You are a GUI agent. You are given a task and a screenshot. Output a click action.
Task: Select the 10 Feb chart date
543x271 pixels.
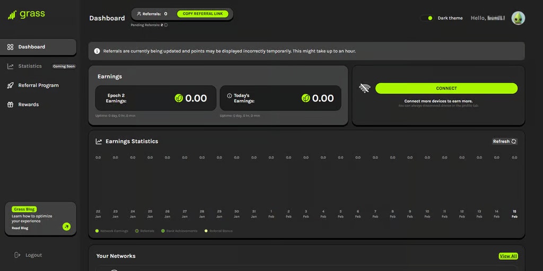427,214
